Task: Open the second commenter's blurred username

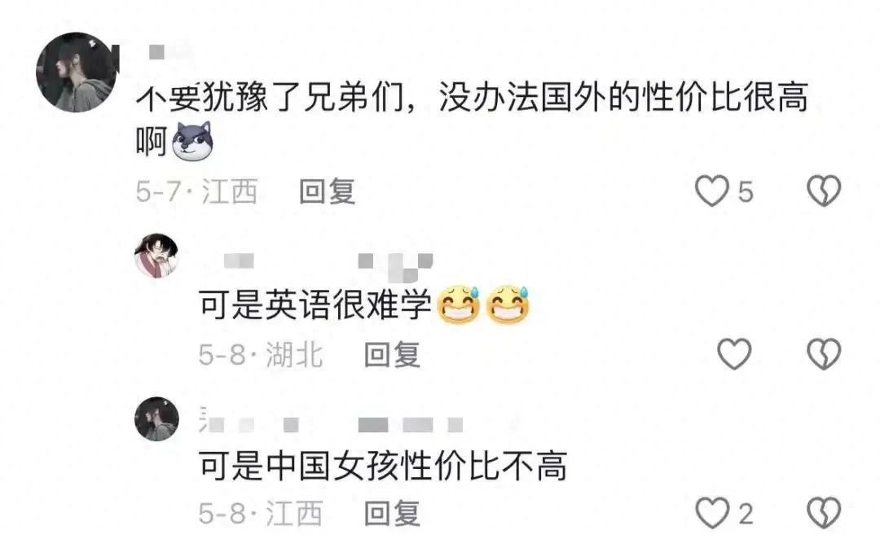Action: pos(328,265)
